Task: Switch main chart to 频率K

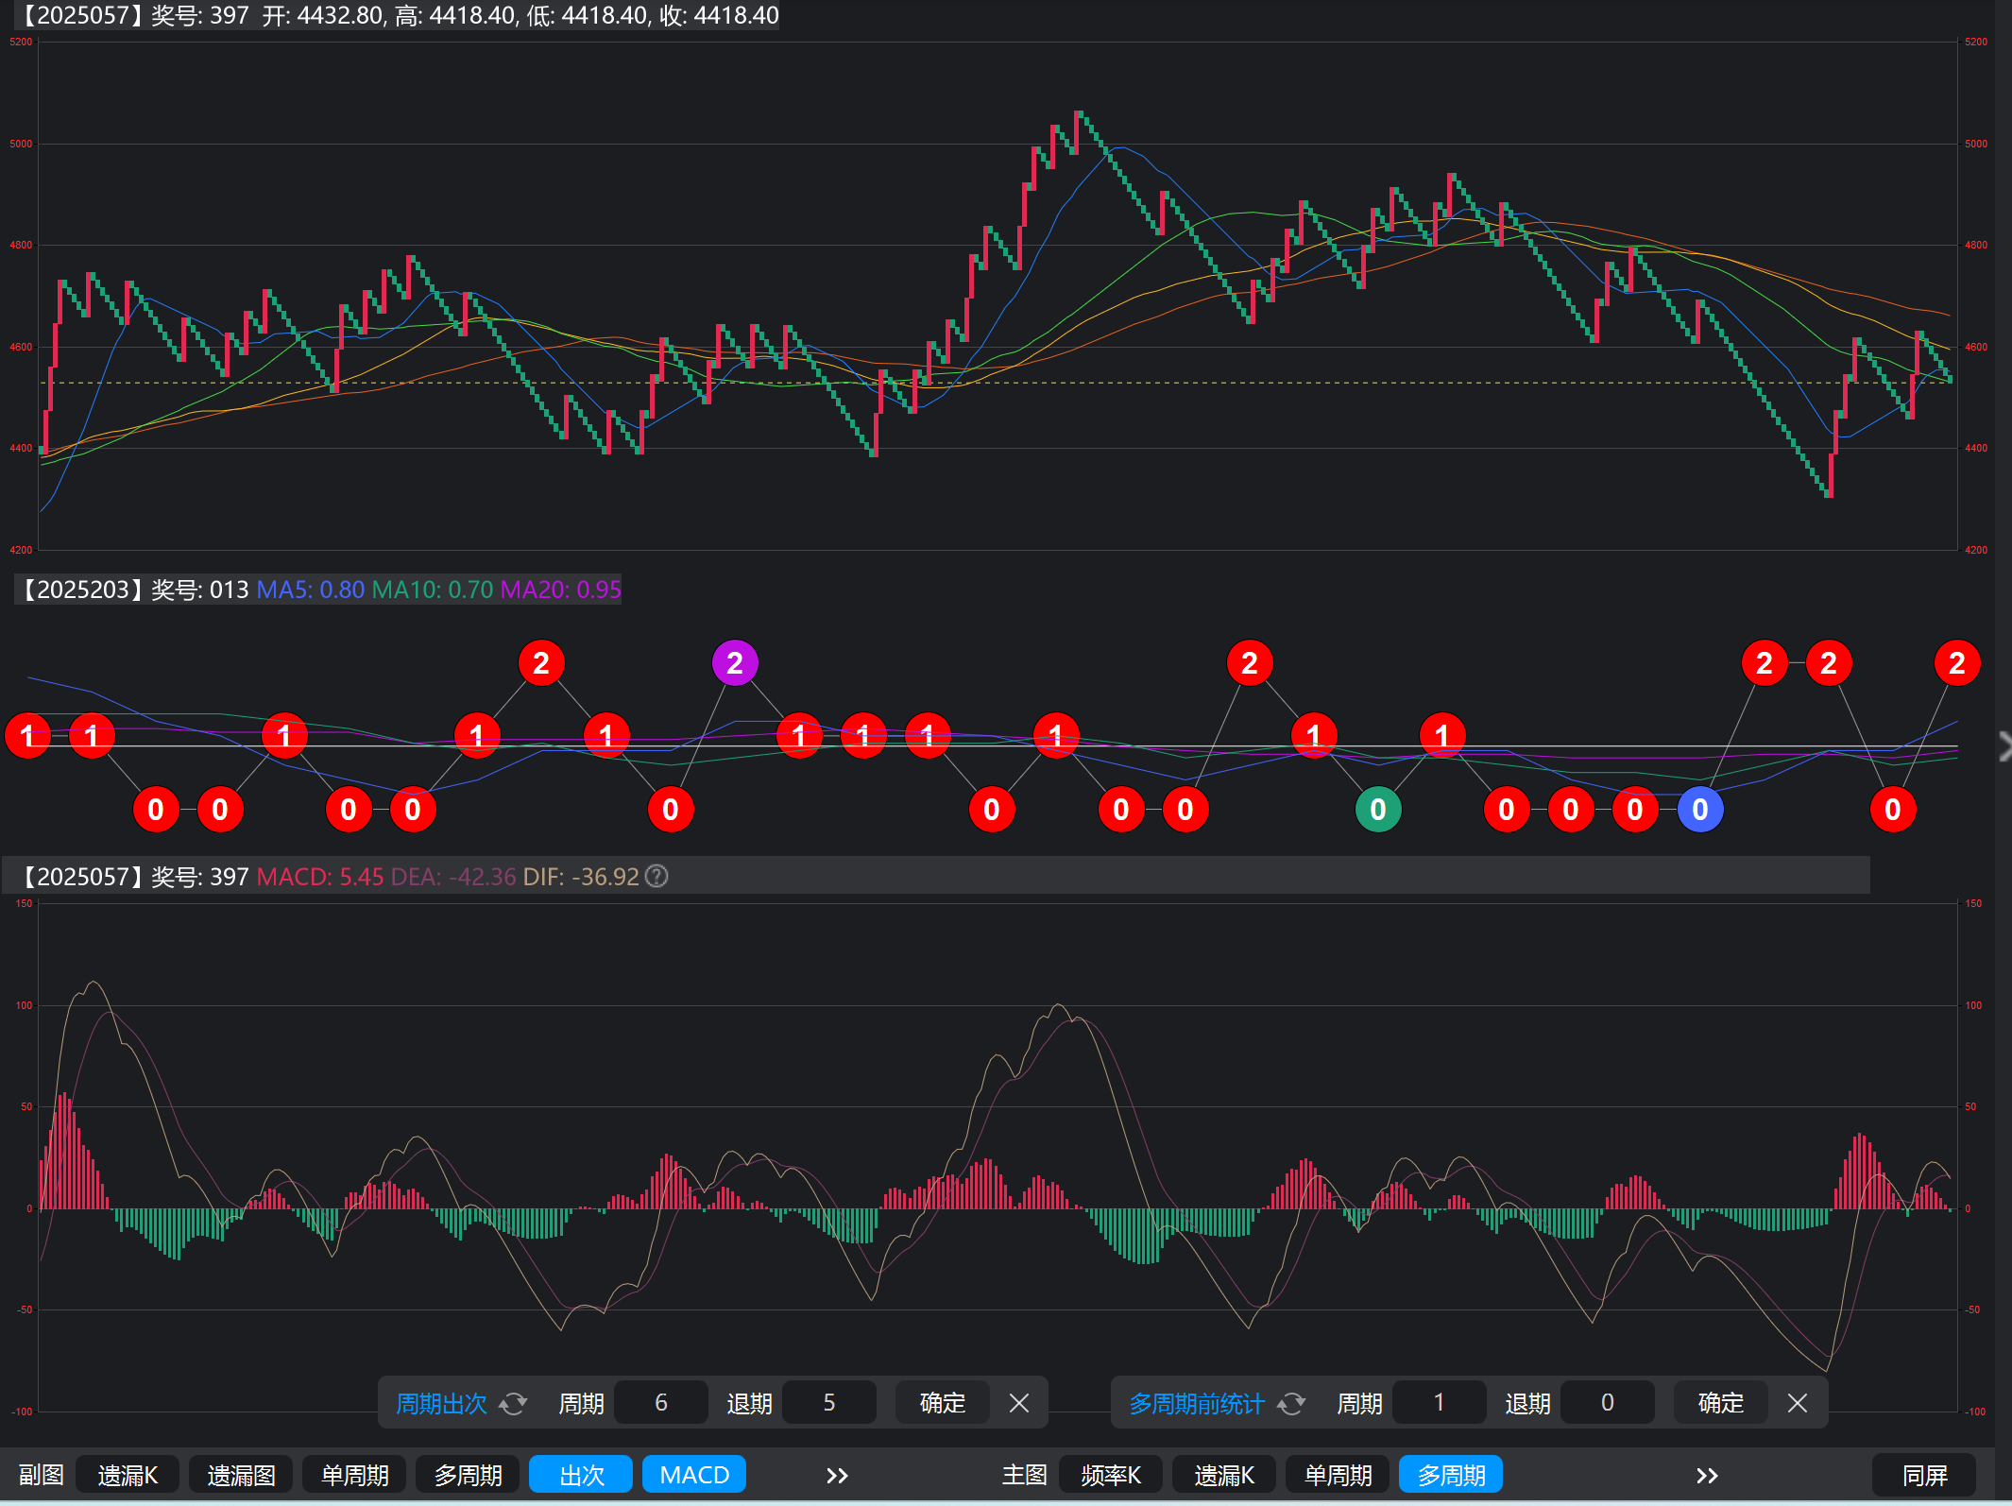Action: tap(1111, 1475)
